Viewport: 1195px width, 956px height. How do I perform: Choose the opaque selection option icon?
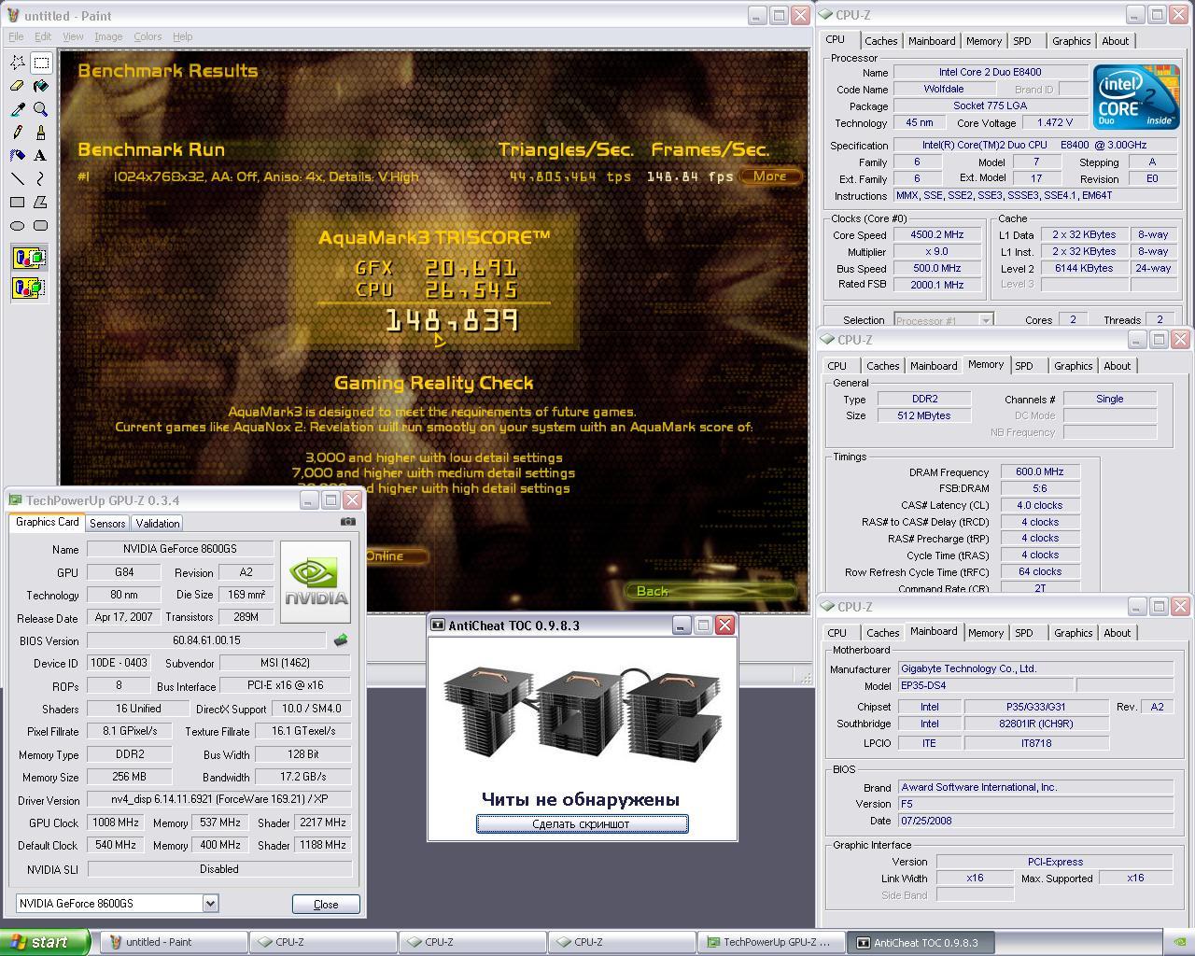29,258
